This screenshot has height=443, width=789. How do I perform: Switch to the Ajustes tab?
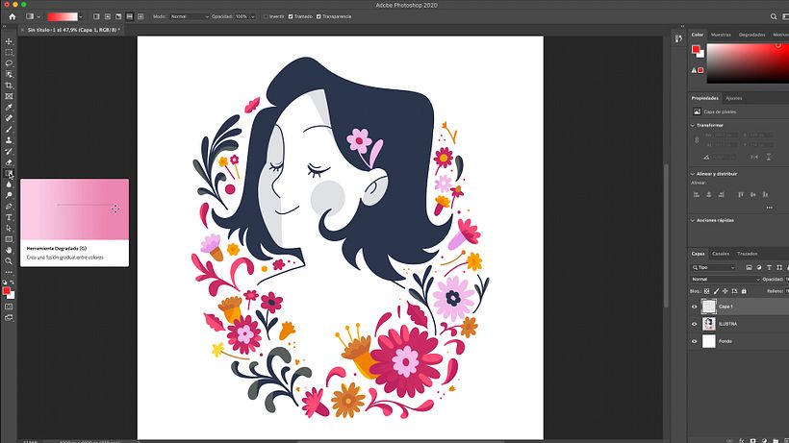tap(733, 98)
